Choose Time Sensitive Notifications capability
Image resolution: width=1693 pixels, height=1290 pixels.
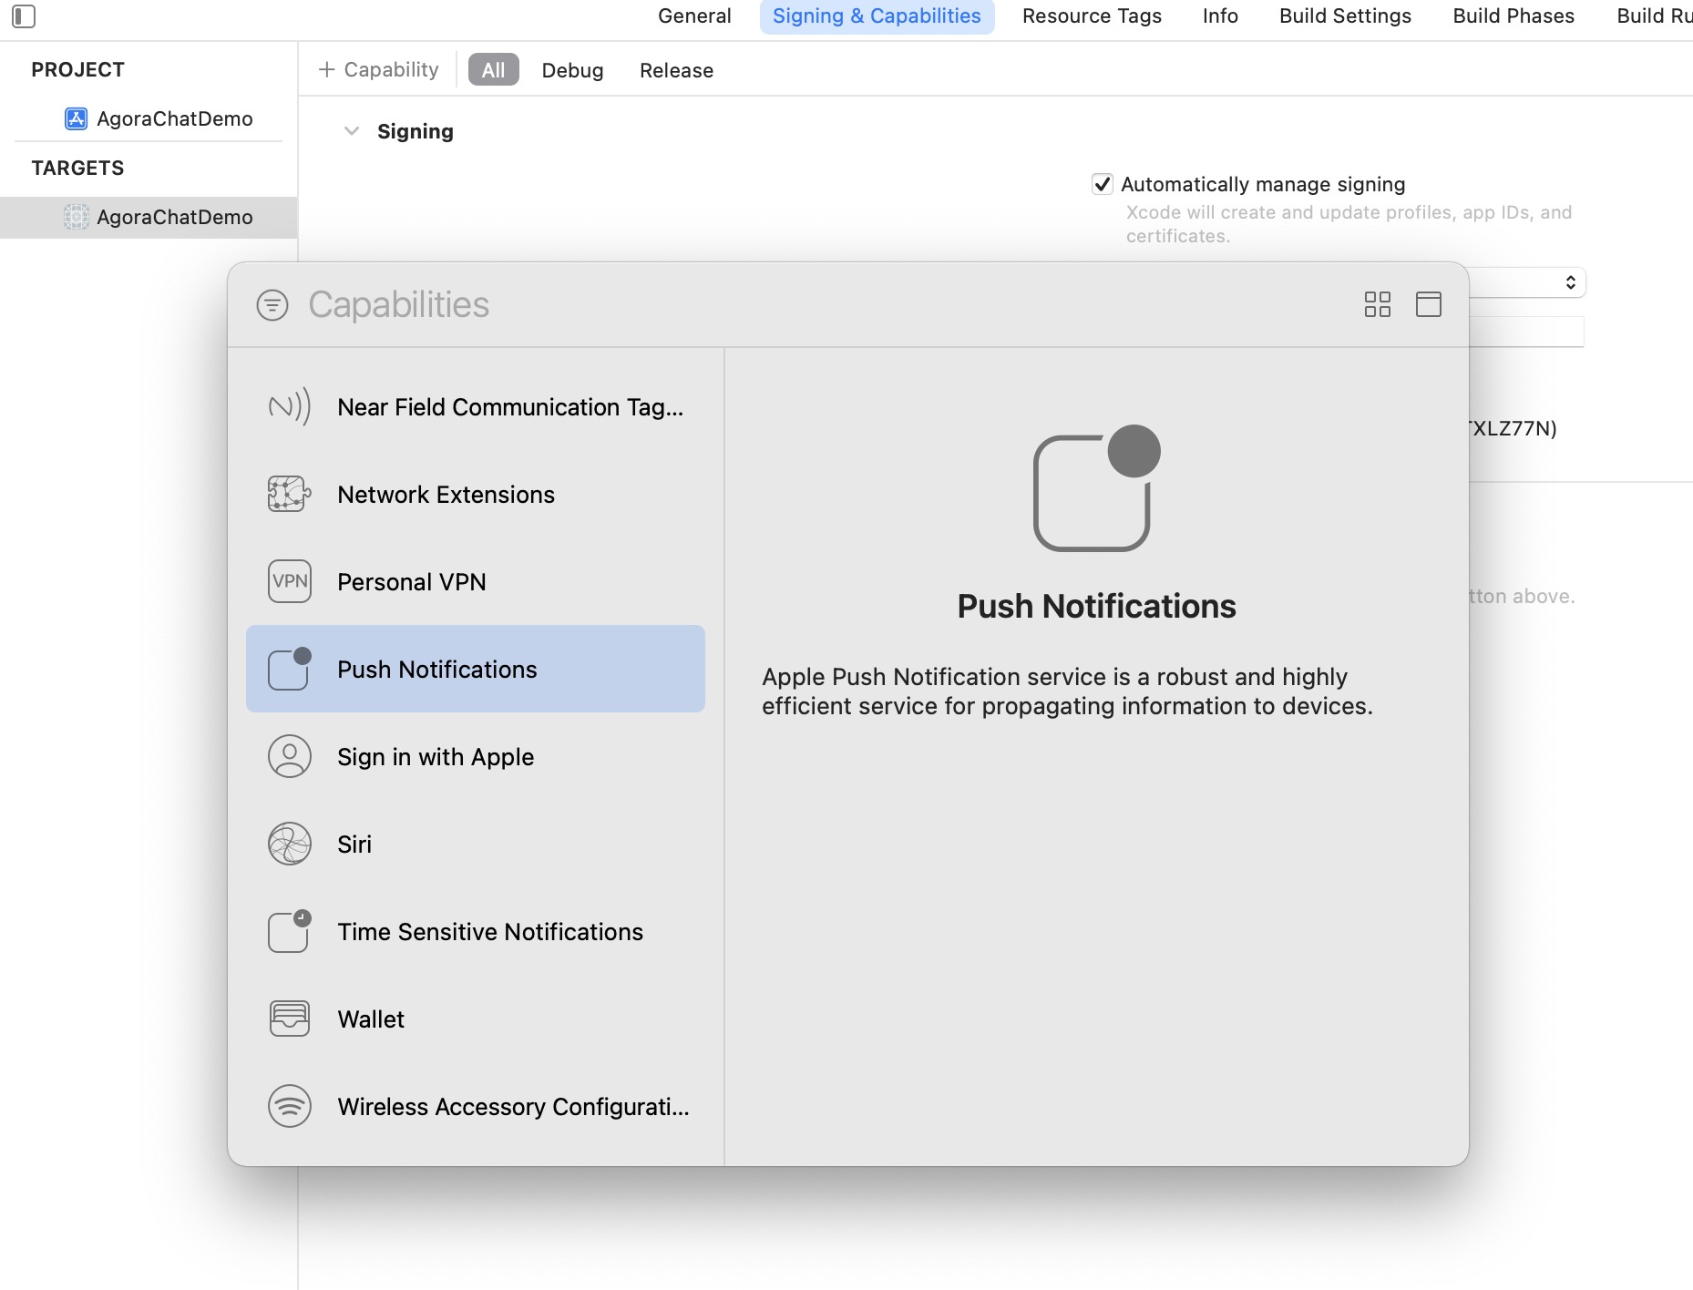(x=476, y=931)
